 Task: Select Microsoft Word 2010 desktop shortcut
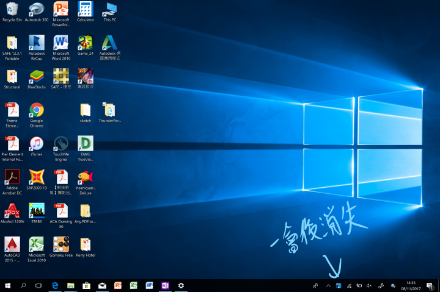(61, 48)
